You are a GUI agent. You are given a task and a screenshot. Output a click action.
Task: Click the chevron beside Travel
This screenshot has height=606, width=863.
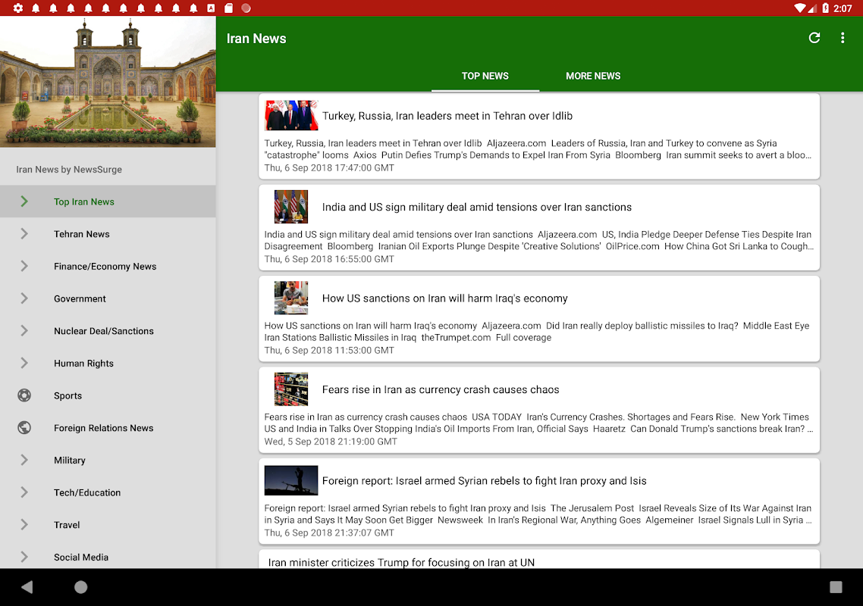point(24,525)
